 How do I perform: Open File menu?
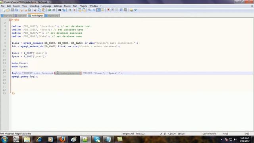[x=3, y=6]
